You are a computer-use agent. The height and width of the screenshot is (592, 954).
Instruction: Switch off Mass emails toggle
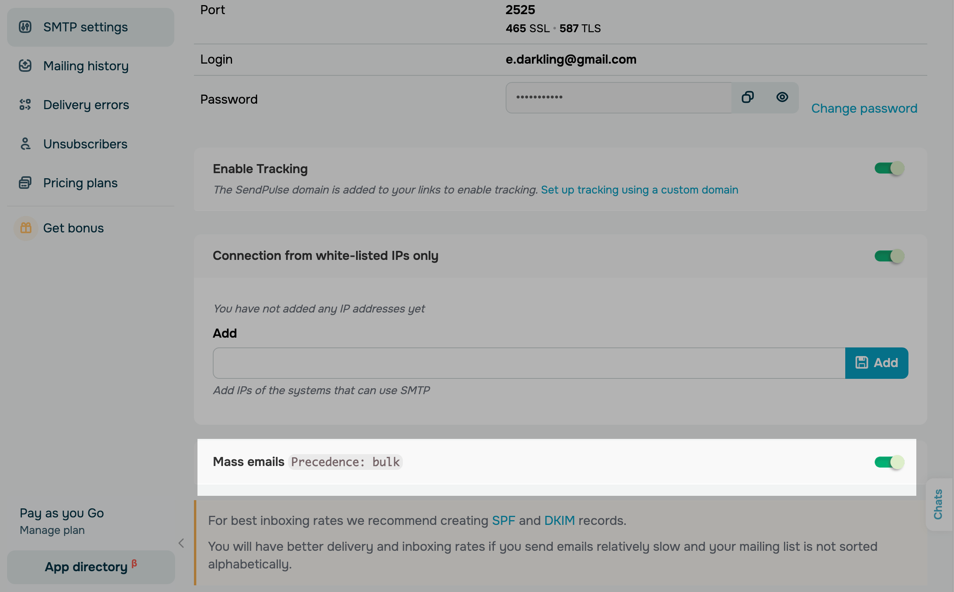[889, 462]
